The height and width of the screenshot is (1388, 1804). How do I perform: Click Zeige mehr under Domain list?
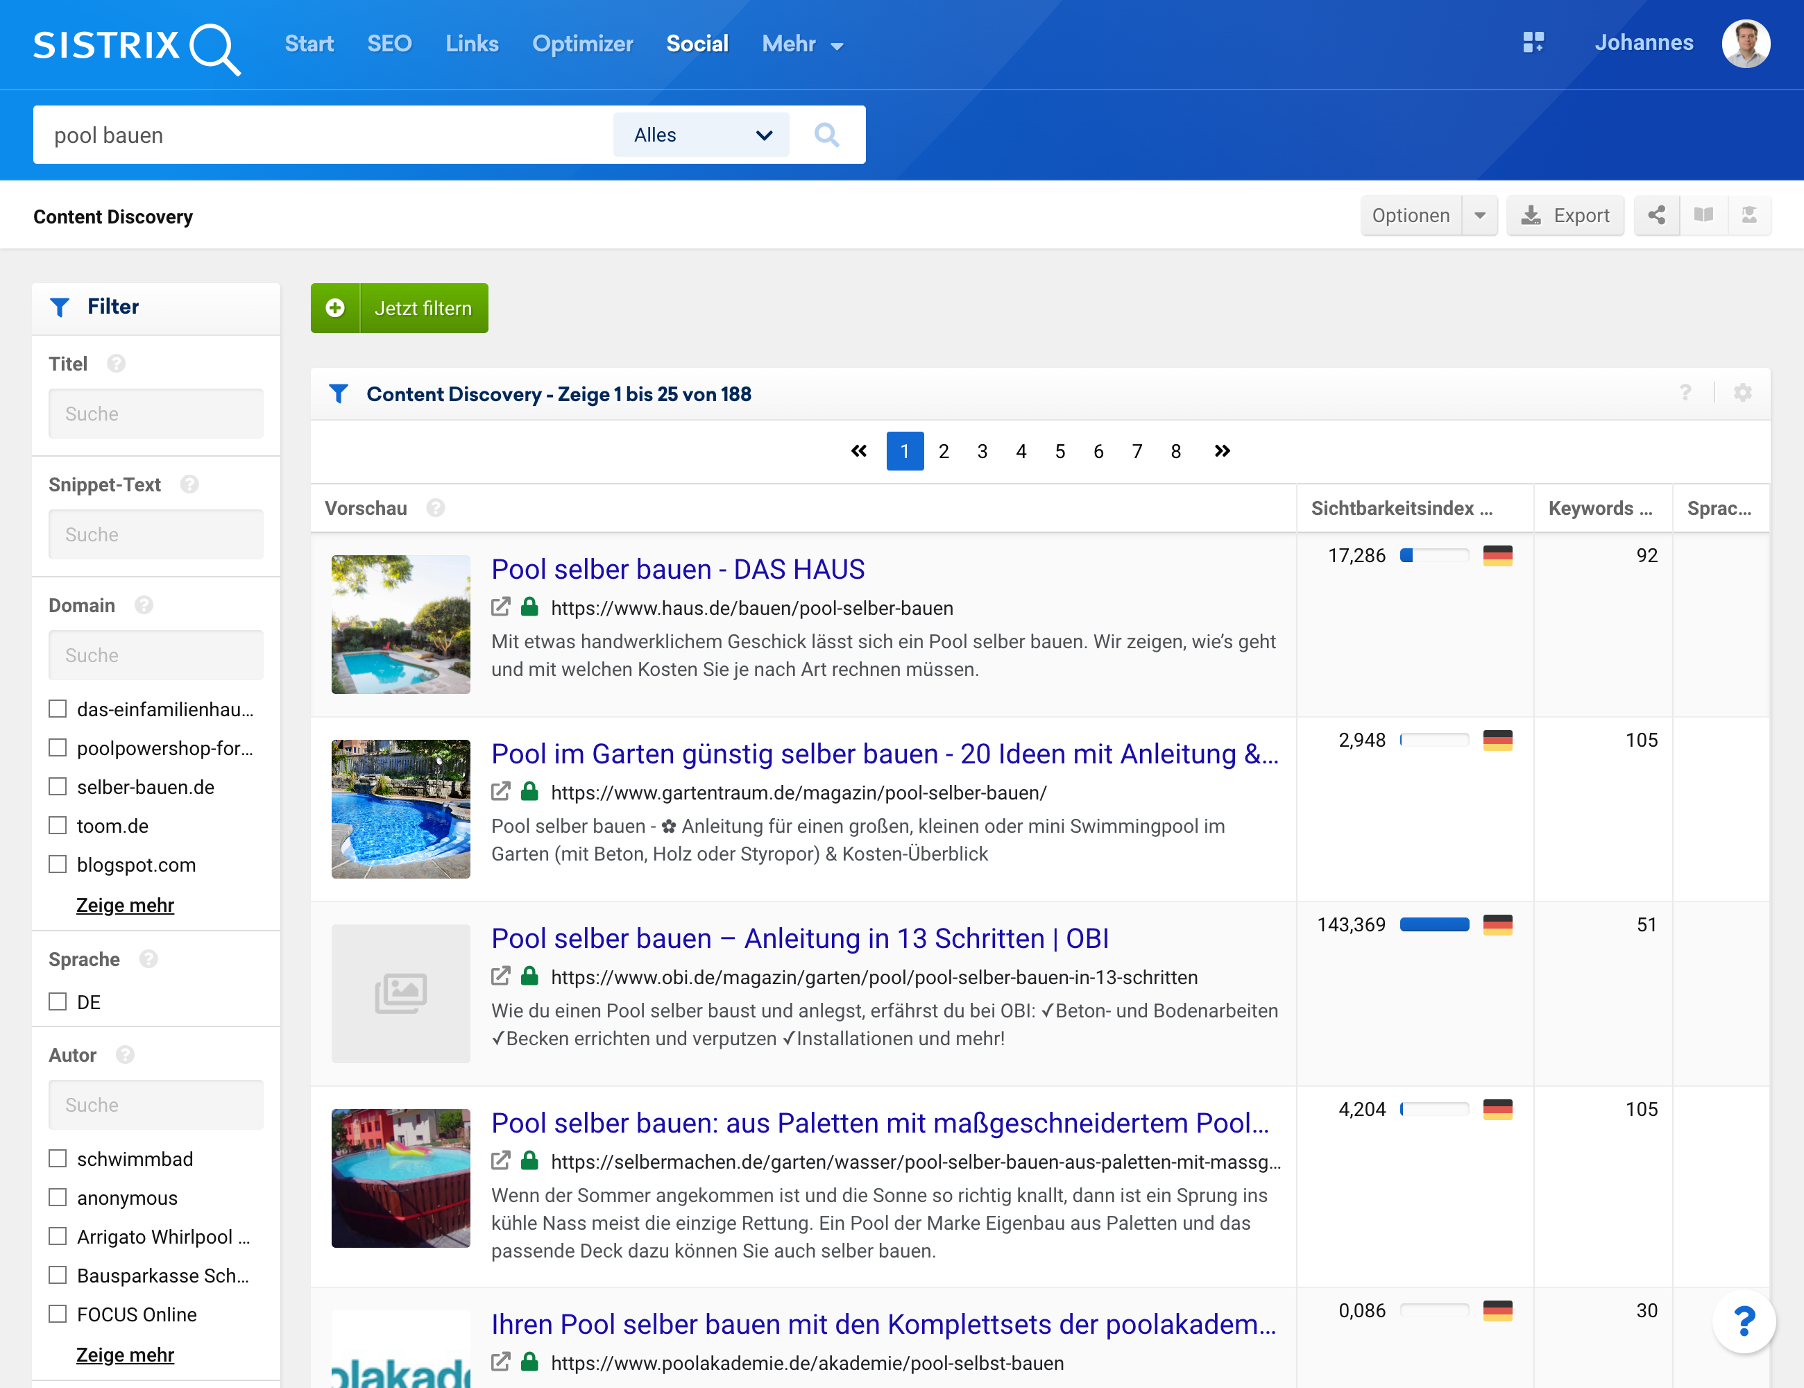click(125, 905)
